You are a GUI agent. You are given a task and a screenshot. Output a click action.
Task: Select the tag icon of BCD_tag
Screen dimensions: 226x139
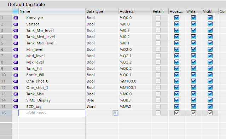(x=15, y=107)
